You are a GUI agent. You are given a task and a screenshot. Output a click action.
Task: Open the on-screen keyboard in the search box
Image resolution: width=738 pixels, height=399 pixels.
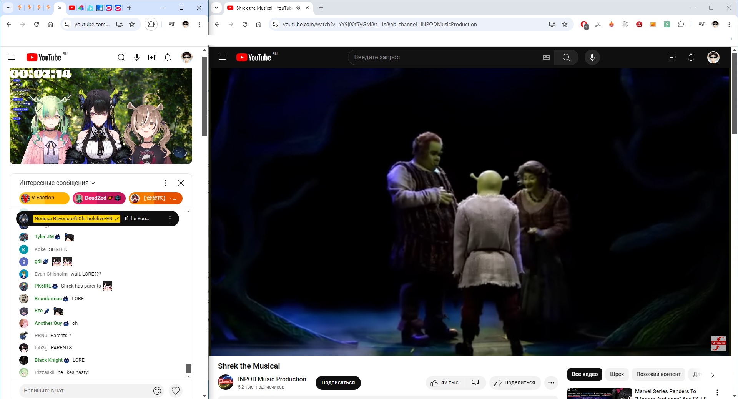[x=546, y=57]
